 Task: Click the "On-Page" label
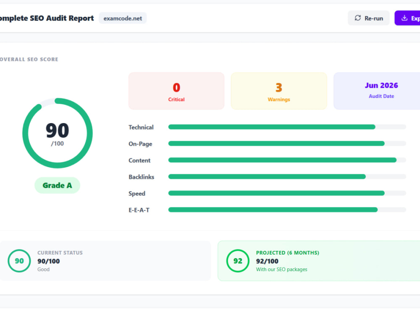[140, 144]
